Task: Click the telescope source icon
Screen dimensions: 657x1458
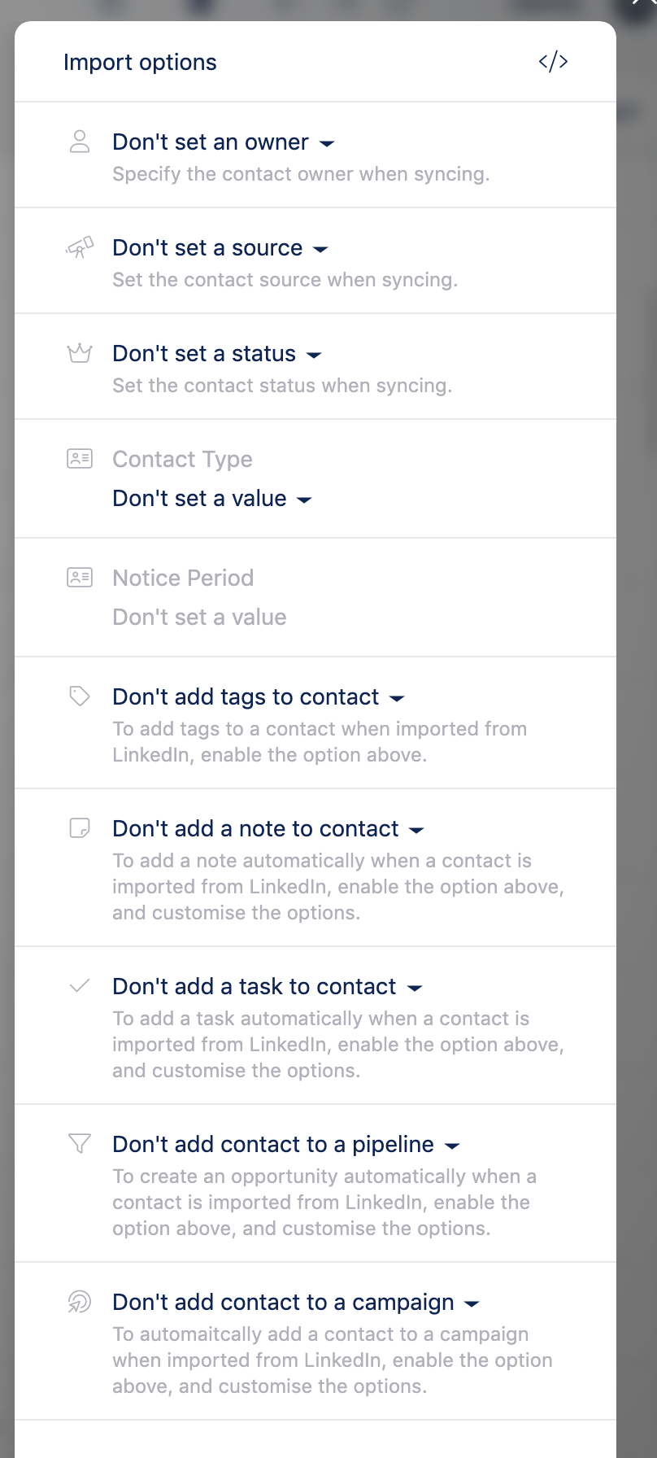Action: point(80,247)
